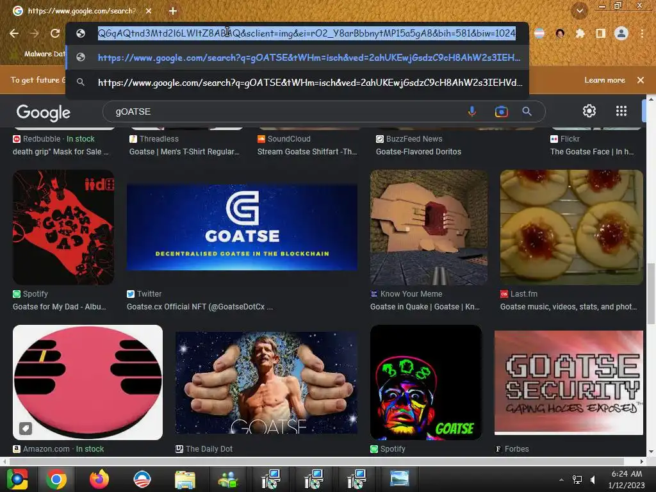
Task: Open the Threadless Goatse Men's T-Shirt result
Action: point(184,151)
